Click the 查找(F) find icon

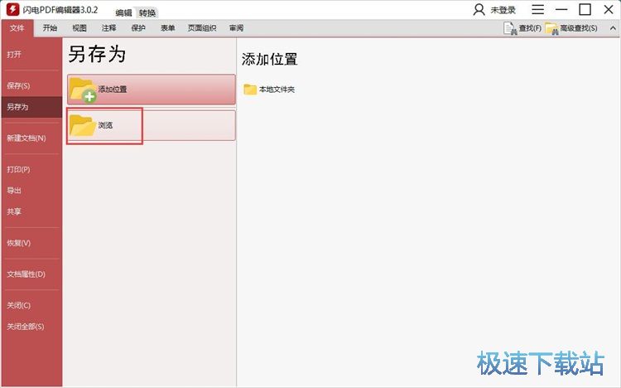(x=511, y=28)
